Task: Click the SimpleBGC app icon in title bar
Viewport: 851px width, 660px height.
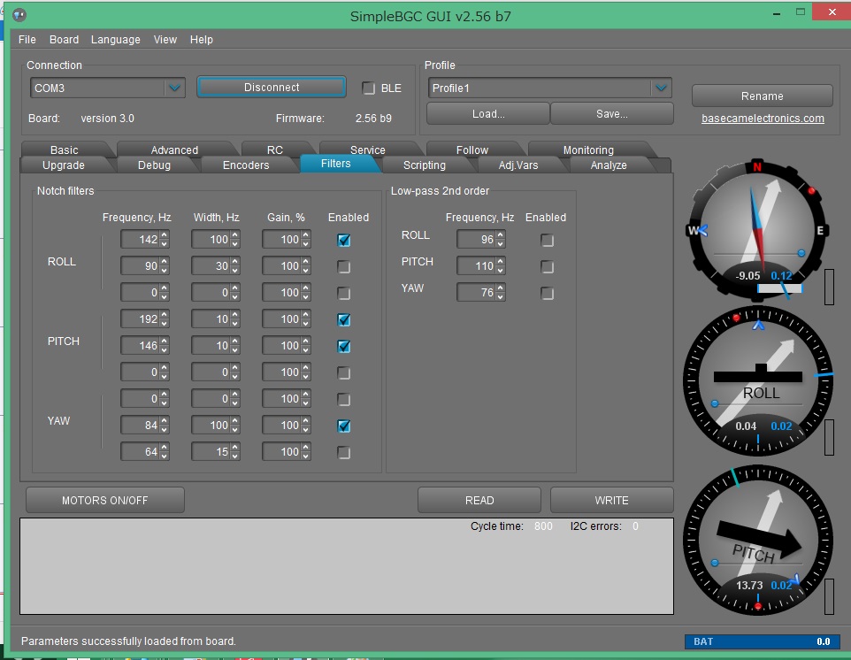Action: point(19,15)
